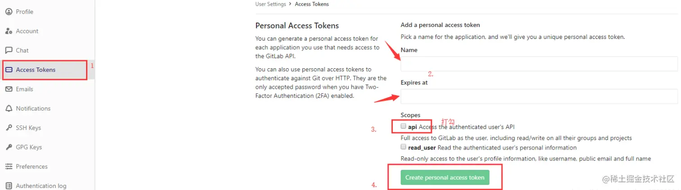Click the Preferences sliders icon
The image size is (681, 190).
point(9,166)
